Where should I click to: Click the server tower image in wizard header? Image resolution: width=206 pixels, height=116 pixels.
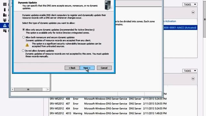108,5
